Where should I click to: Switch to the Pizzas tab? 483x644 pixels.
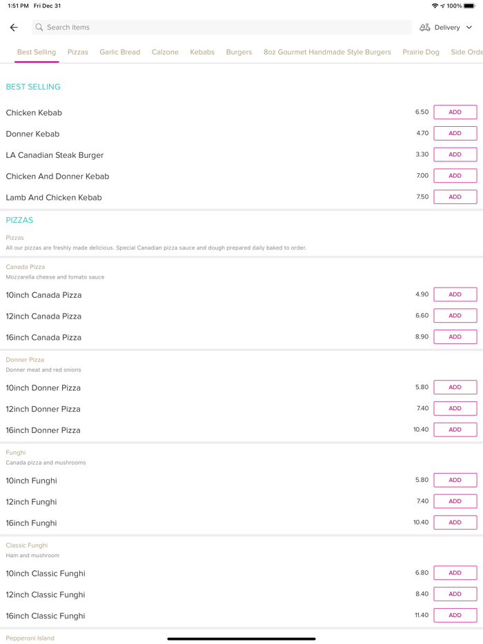pyautogui.click(x=78, y=52)
